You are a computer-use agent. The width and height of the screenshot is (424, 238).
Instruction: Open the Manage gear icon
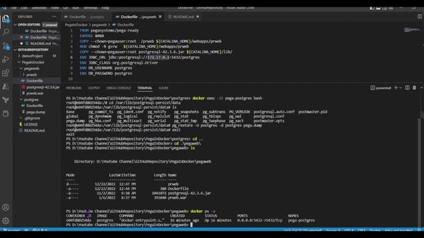[6, 221]
